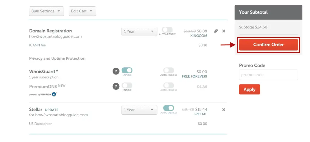Click the Promo Code label
Image resolution: width=310 pixels, height=142 pixels.
[x=252, y=65]
